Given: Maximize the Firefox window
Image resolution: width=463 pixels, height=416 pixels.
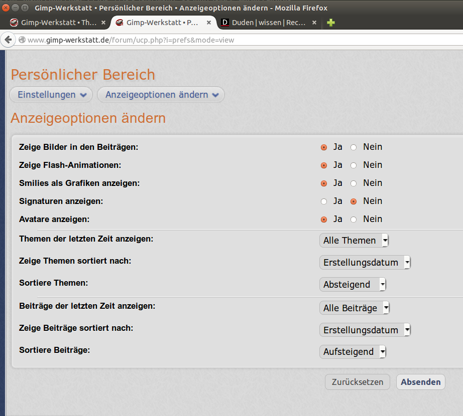Looking at the screenshot, I should [25, 8].
